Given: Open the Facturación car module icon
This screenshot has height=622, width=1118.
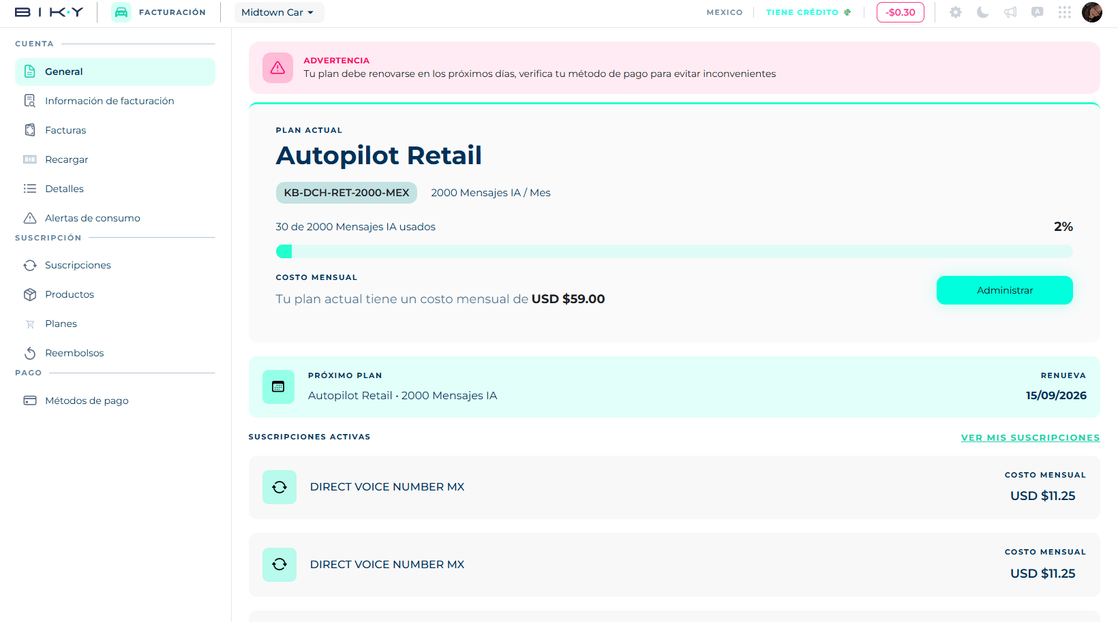Looking at the screenshot, I should point(121,12).
